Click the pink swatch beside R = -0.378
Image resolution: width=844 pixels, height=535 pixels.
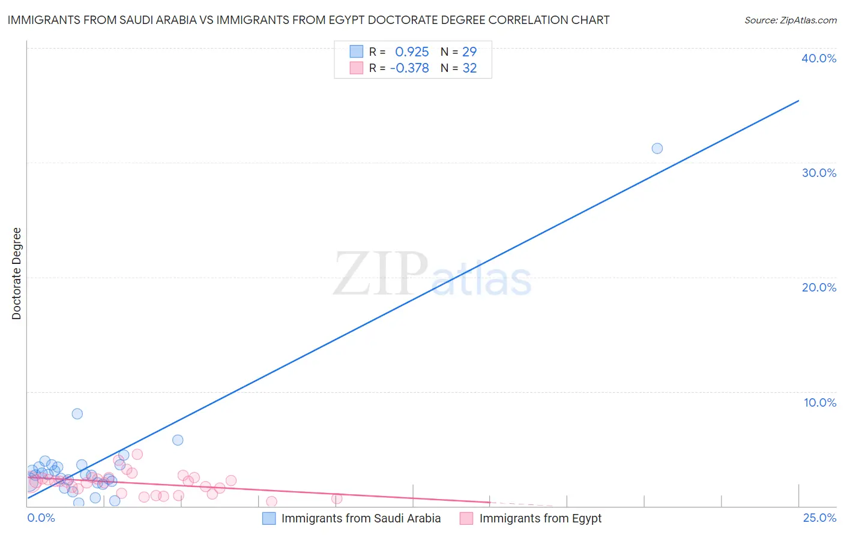pyautogui.click(x=357, y=68)
